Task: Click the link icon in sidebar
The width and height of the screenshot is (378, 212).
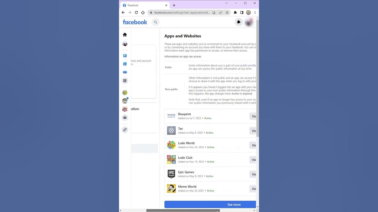Action: [125, 130]
